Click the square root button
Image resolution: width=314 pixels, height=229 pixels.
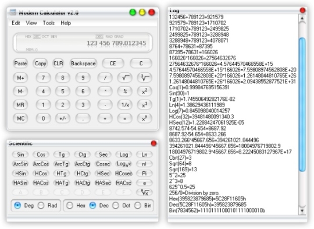(125, 77)
